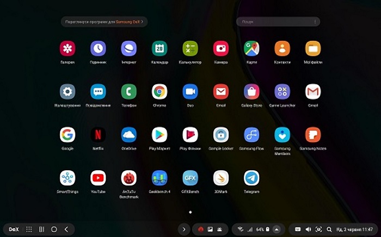This screenshot has width=381, height=237.
Task: Open the Email app
Action: coord(221,92)
